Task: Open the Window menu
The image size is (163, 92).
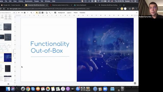Action: [48, 1]
